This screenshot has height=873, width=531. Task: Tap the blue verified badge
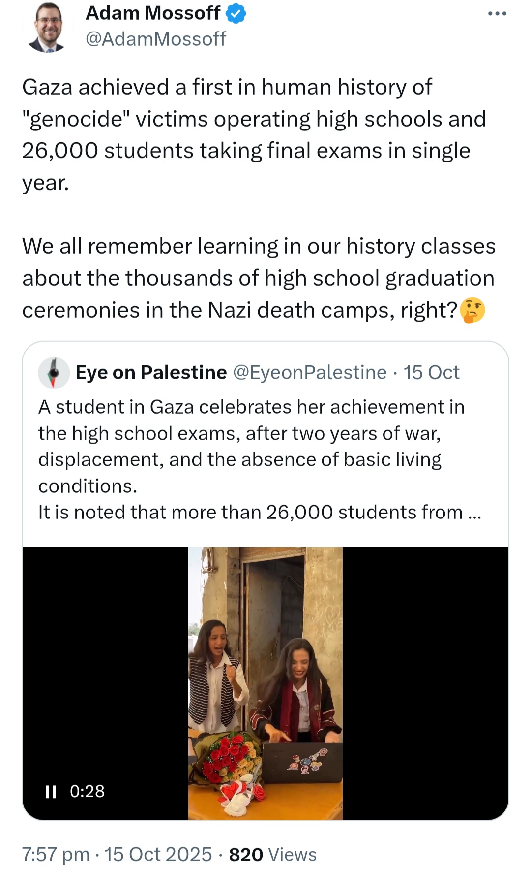(x=236, y=13)
